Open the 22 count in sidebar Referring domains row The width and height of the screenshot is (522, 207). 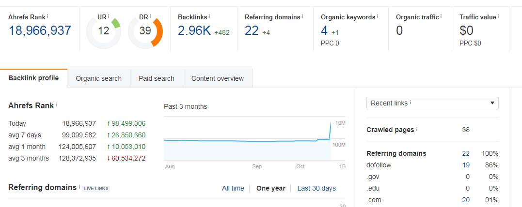click(466, 153)
